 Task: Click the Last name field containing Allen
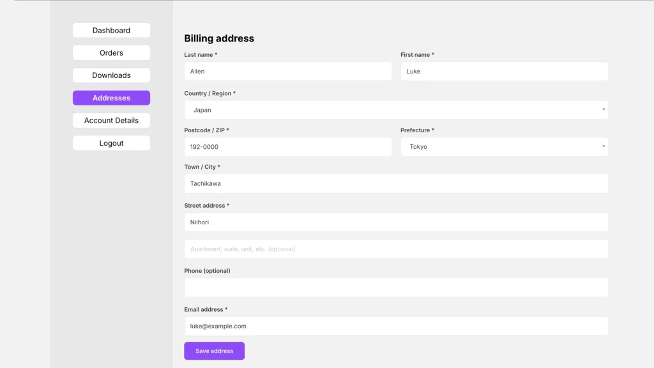click(287, 72)
